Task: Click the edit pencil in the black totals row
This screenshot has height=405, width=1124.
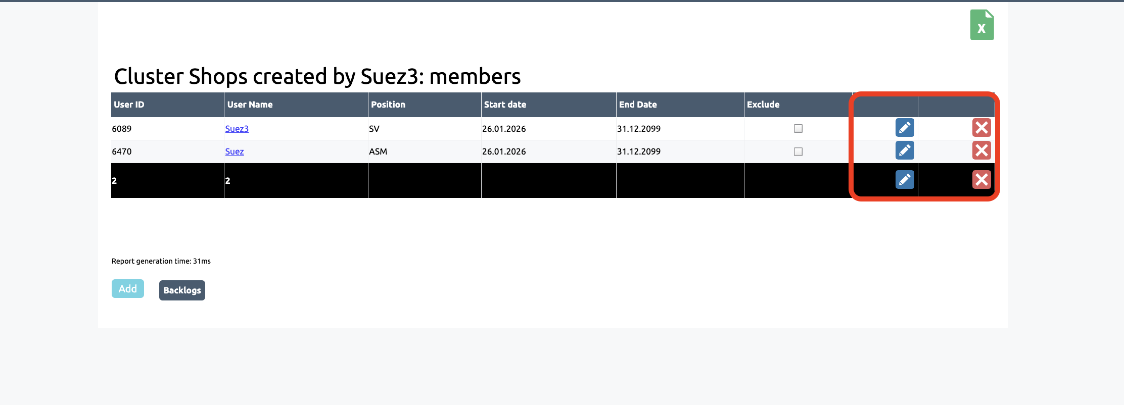Action: click(x=904, y=180)
